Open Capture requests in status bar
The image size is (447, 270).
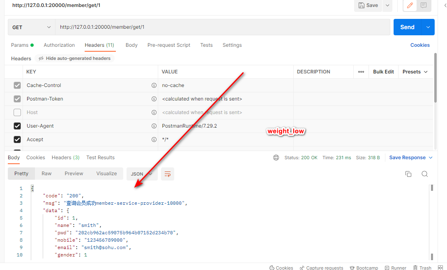pos(322,268)
